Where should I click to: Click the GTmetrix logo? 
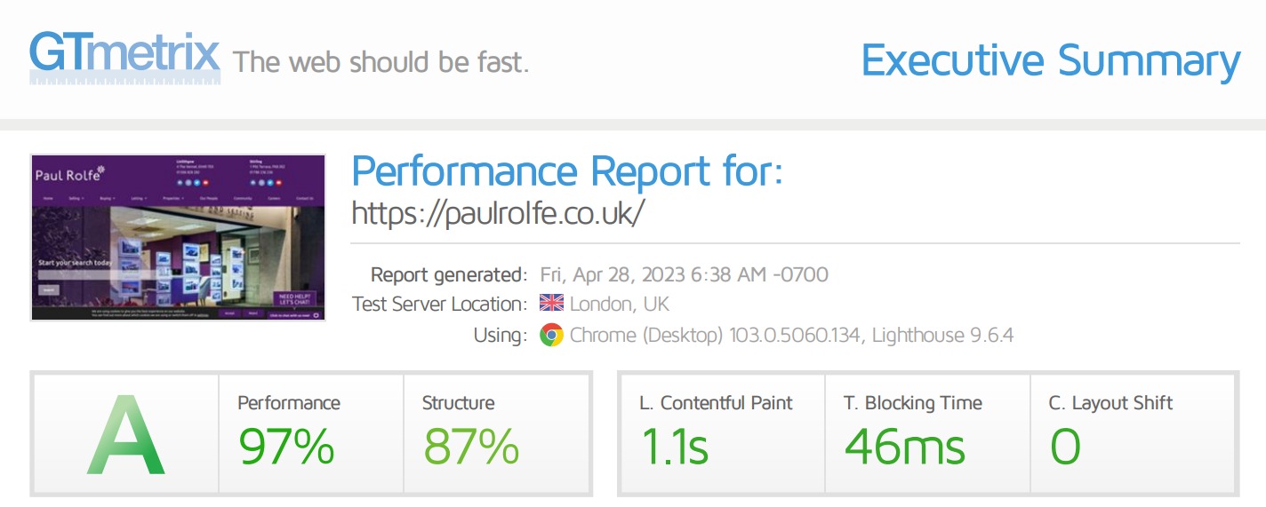tap(124, 55)
